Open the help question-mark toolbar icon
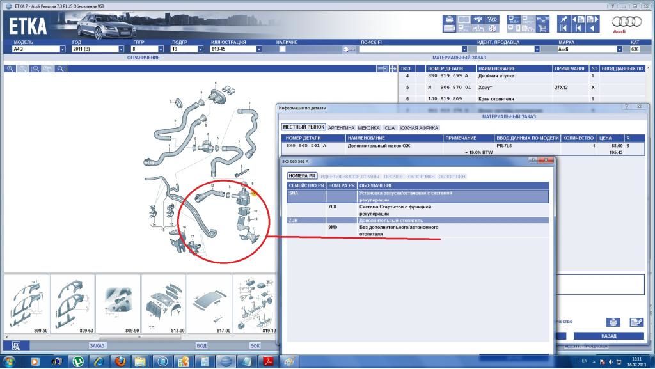 pyautogui.click(x=493, y=19)
